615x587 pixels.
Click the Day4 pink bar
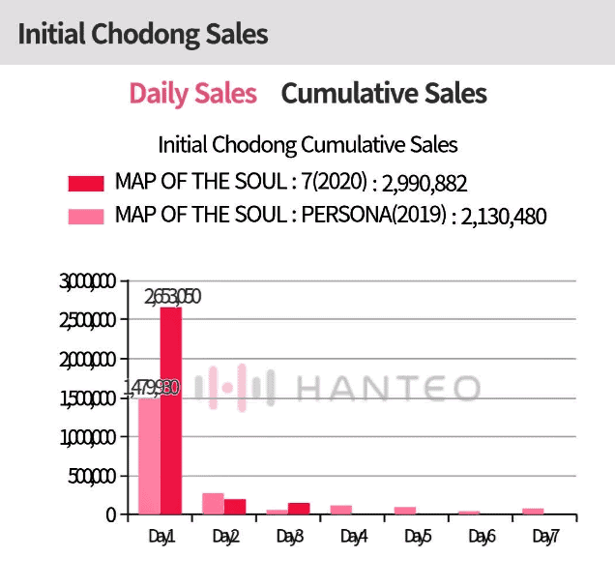(x=340, y=510)
